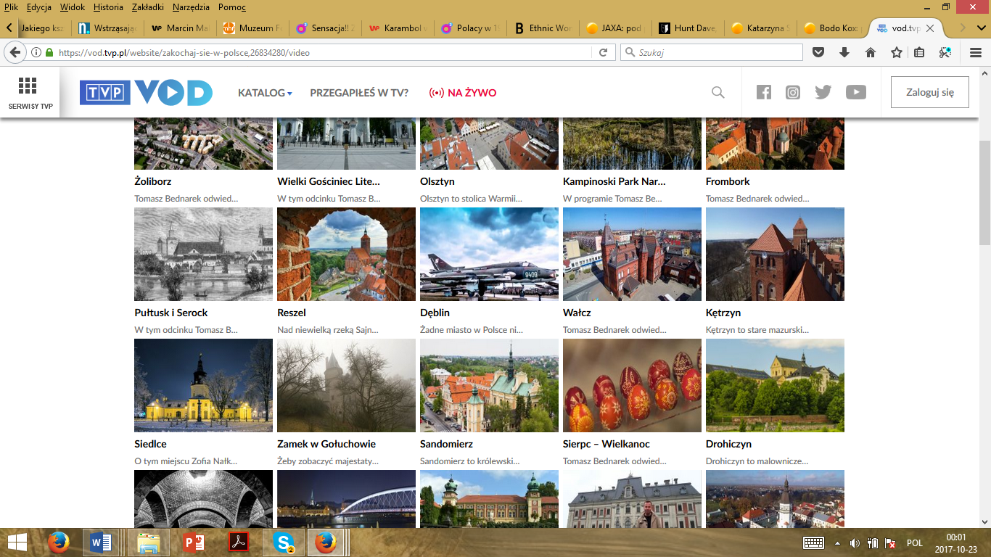Open Word from the taskbar

(101, 542)
